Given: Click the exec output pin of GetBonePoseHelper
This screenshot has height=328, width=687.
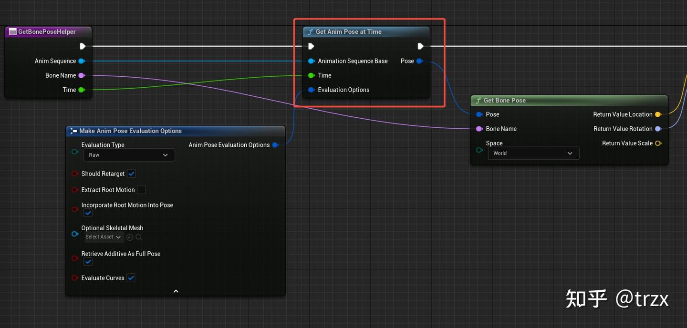Looking at the screenshot, I should [83, 46].
